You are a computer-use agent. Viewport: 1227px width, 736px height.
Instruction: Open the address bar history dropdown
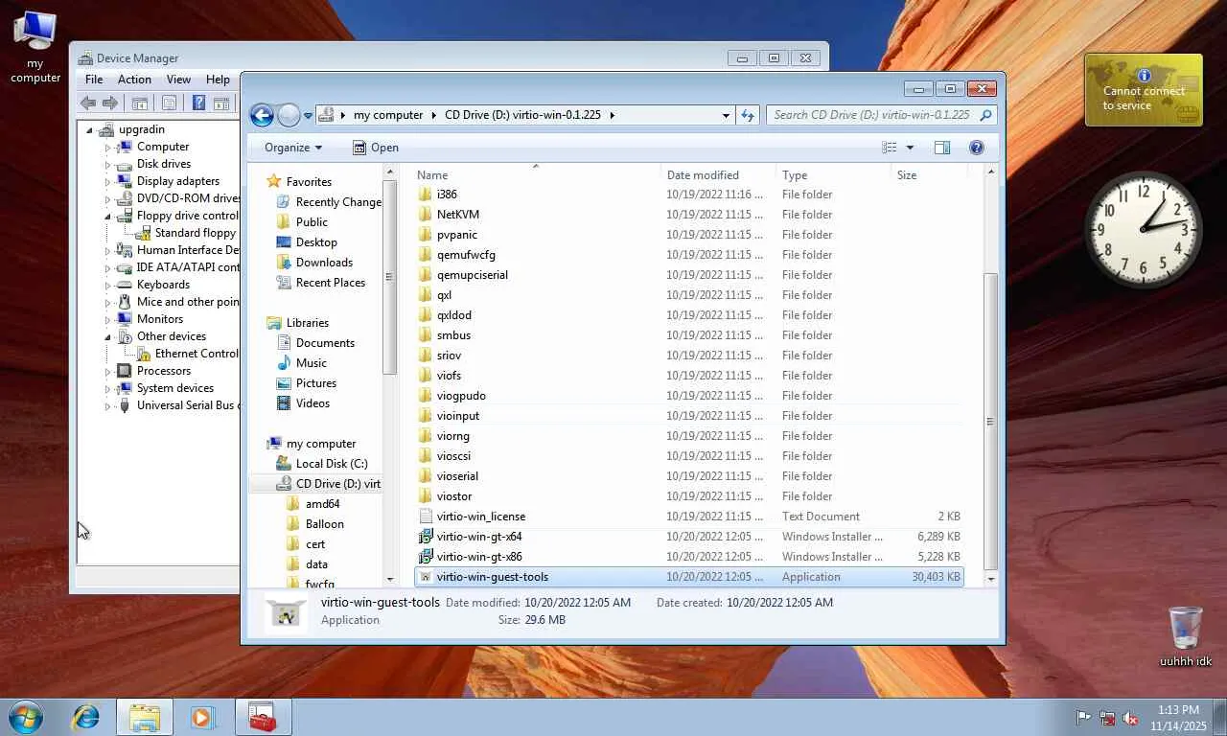(726, 115)
